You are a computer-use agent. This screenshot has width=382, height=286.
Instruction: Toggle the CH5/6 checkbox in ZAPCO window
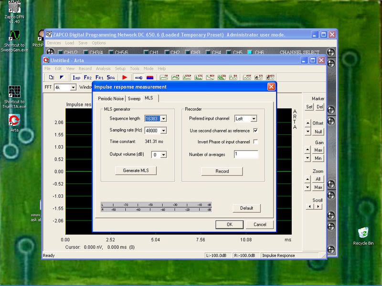(x=111, y=52)
